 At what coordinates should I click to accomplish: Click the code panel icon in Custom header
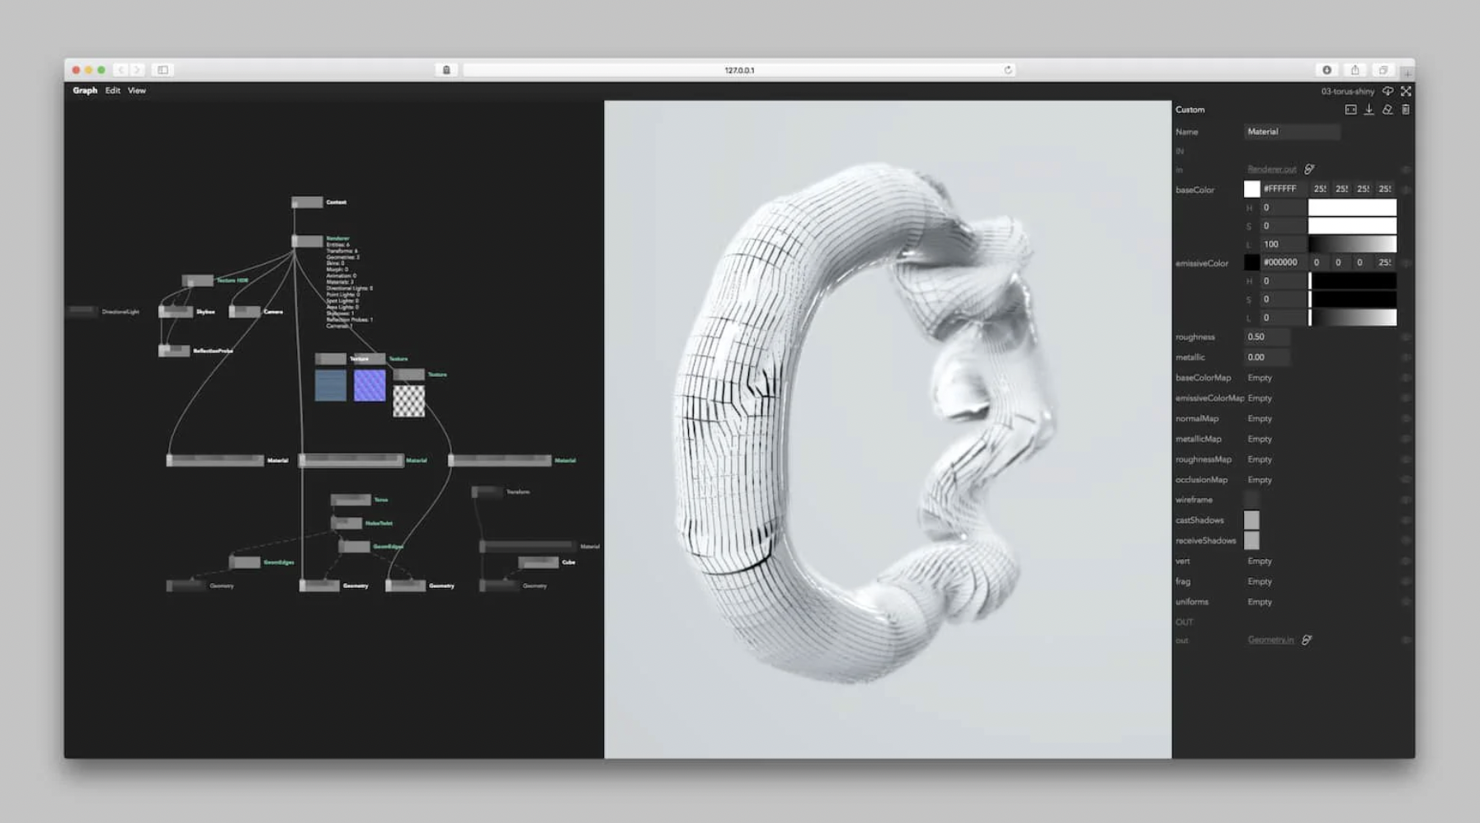[x=1350, y=110]
